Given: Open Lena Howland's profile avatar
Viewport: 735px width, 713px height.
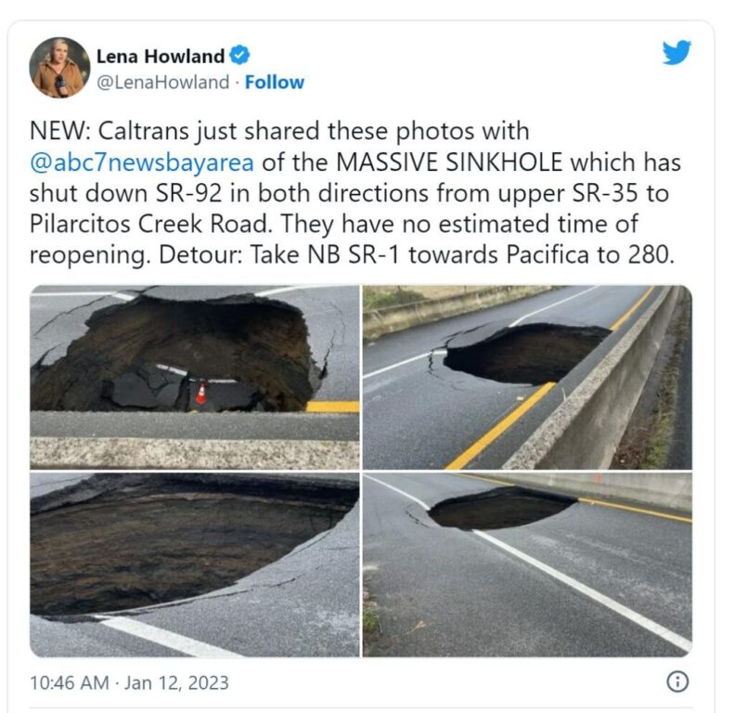Looking at the screenshot, I should (x=59, y=67).
